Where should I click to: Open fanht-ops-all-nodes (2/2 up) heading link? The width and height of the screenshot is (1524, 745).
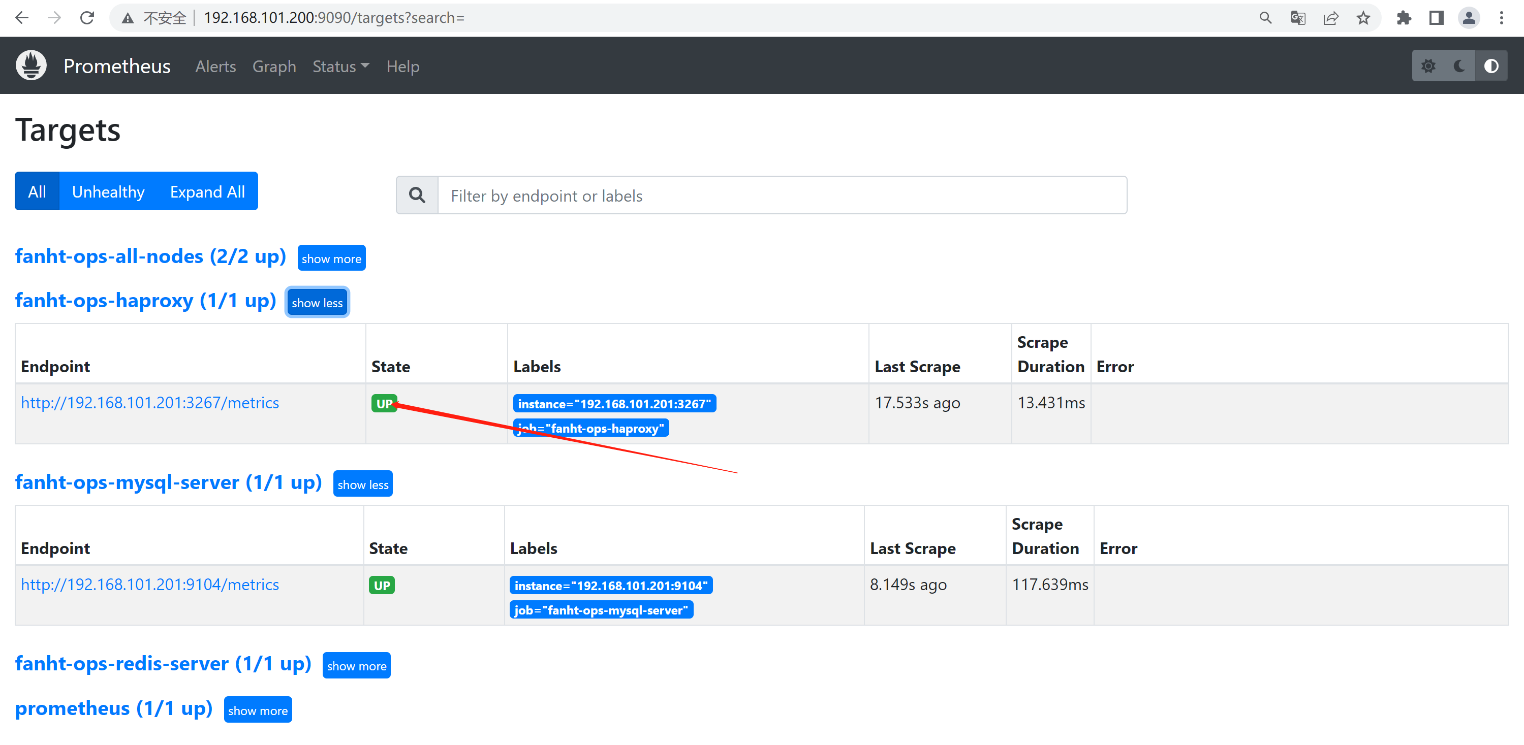point(150,256)
